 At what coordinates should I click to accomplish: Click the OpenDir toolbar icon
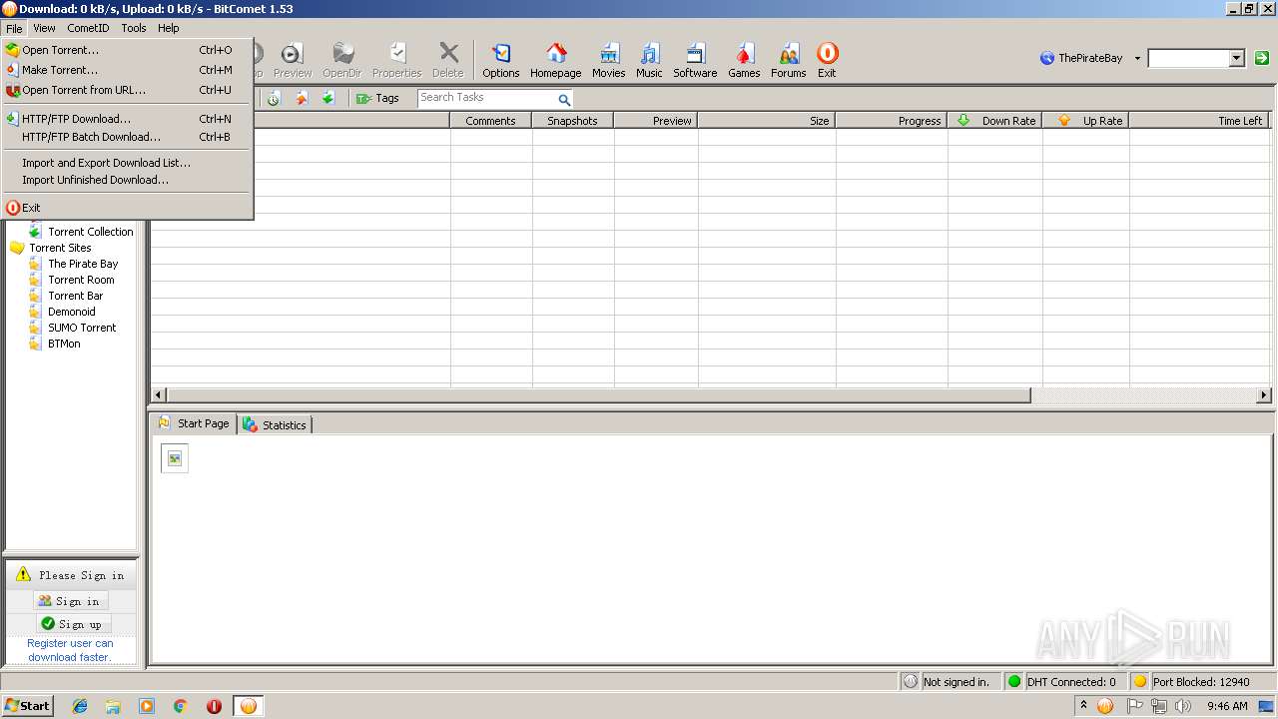point(341,60)
